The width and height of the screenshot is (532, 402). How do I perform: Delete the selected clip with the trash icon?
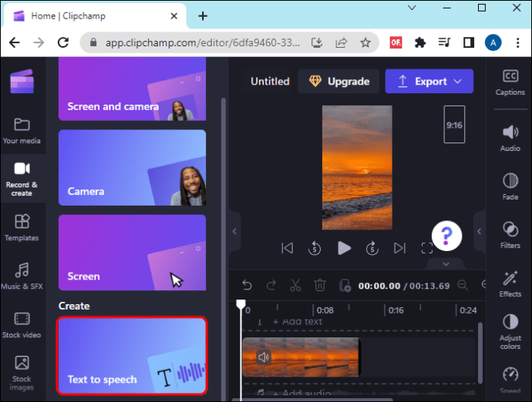(320, 286)
